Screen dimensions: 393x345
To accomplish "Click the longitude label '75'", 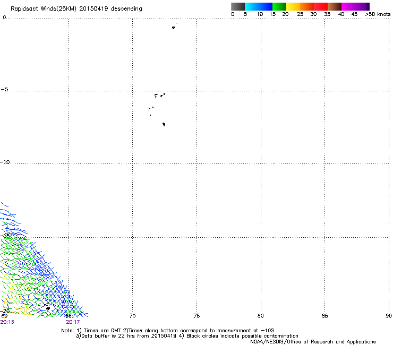I will click(x=196, y=316).
